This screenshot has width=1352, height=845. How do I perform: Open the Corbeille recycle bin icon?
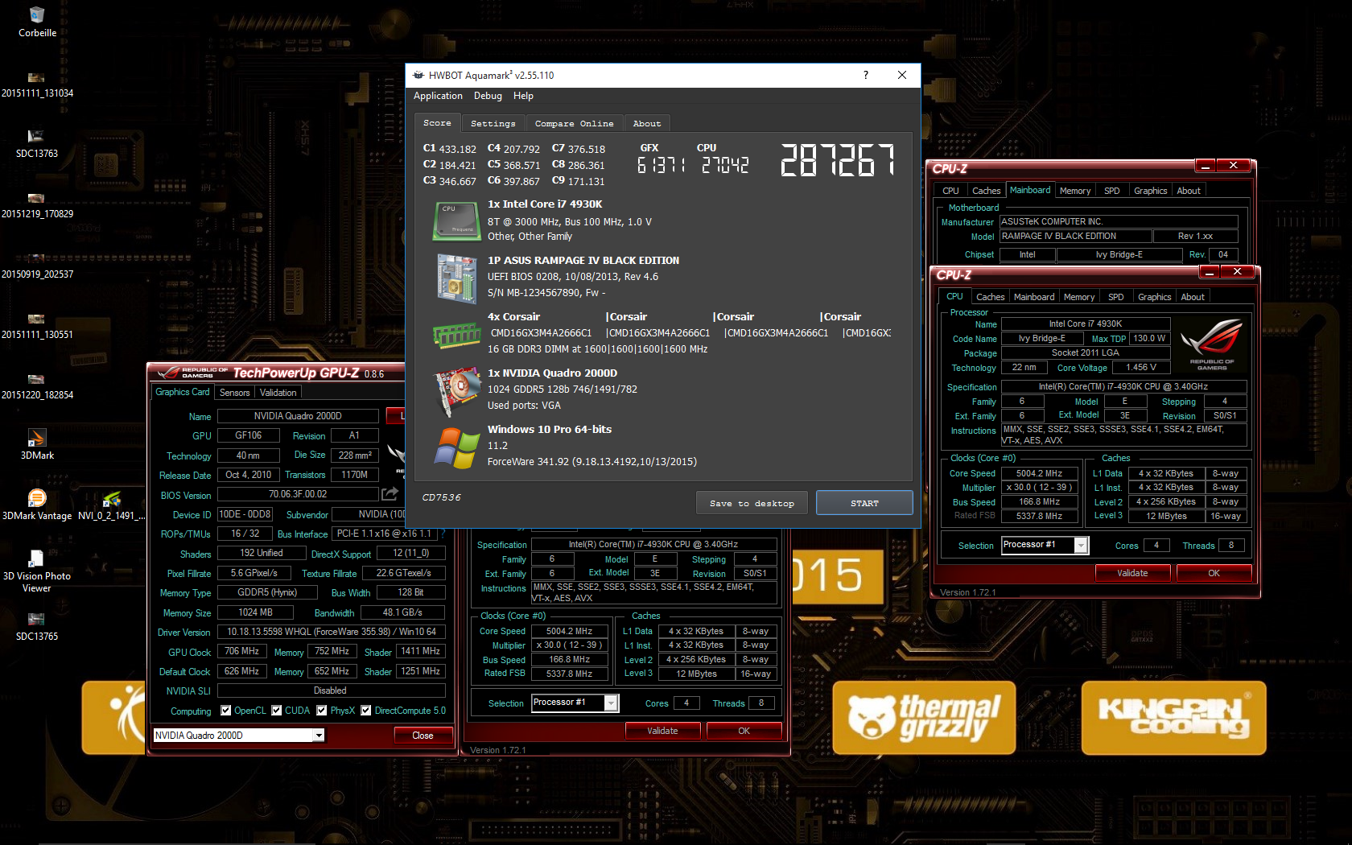coord(37,14)
